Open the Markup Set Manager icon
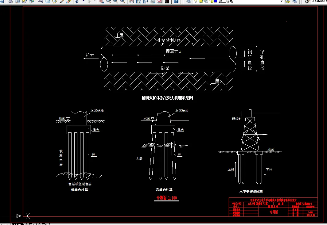327x225 pixels. pos(160,1)
